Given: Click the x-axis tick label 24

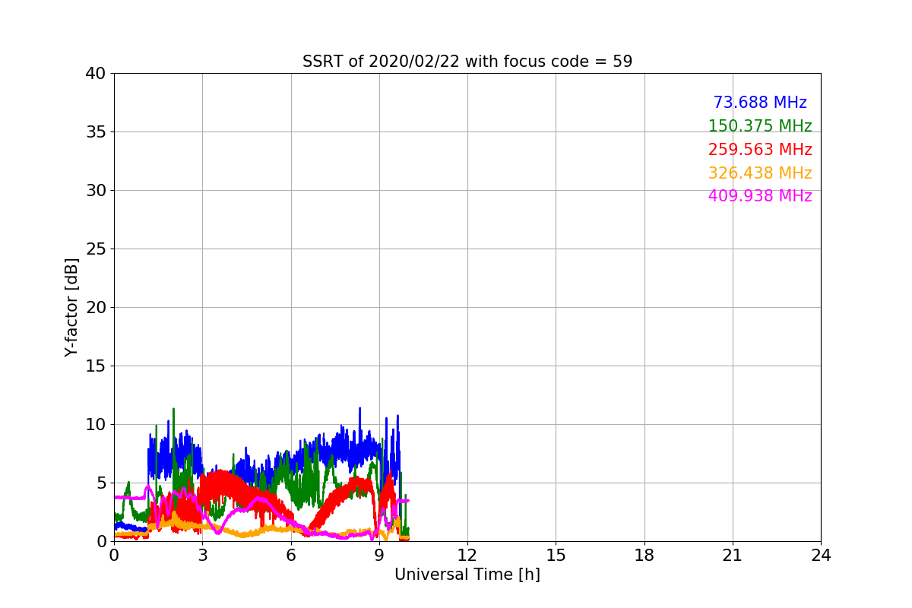Looking at the screenshot, I should (x=821, y=556).
